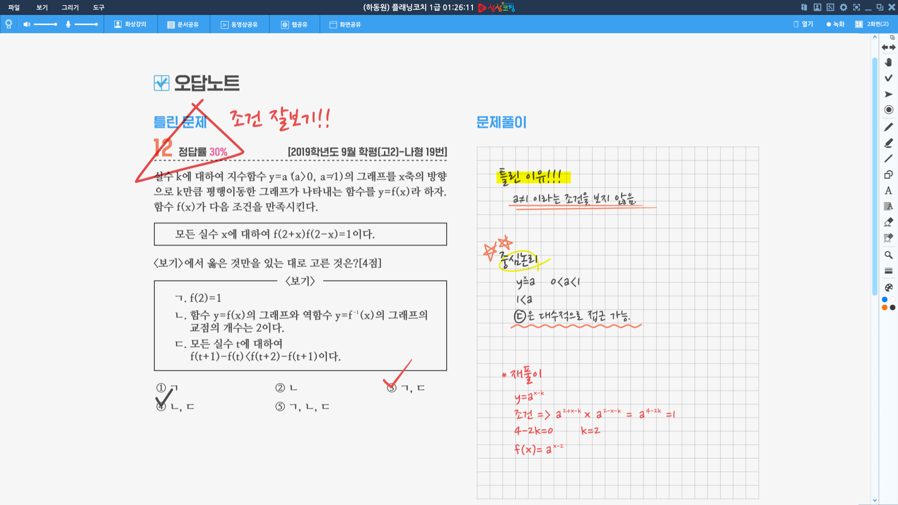Open the color palette icon
898x505 pixels.
(889, 287)
